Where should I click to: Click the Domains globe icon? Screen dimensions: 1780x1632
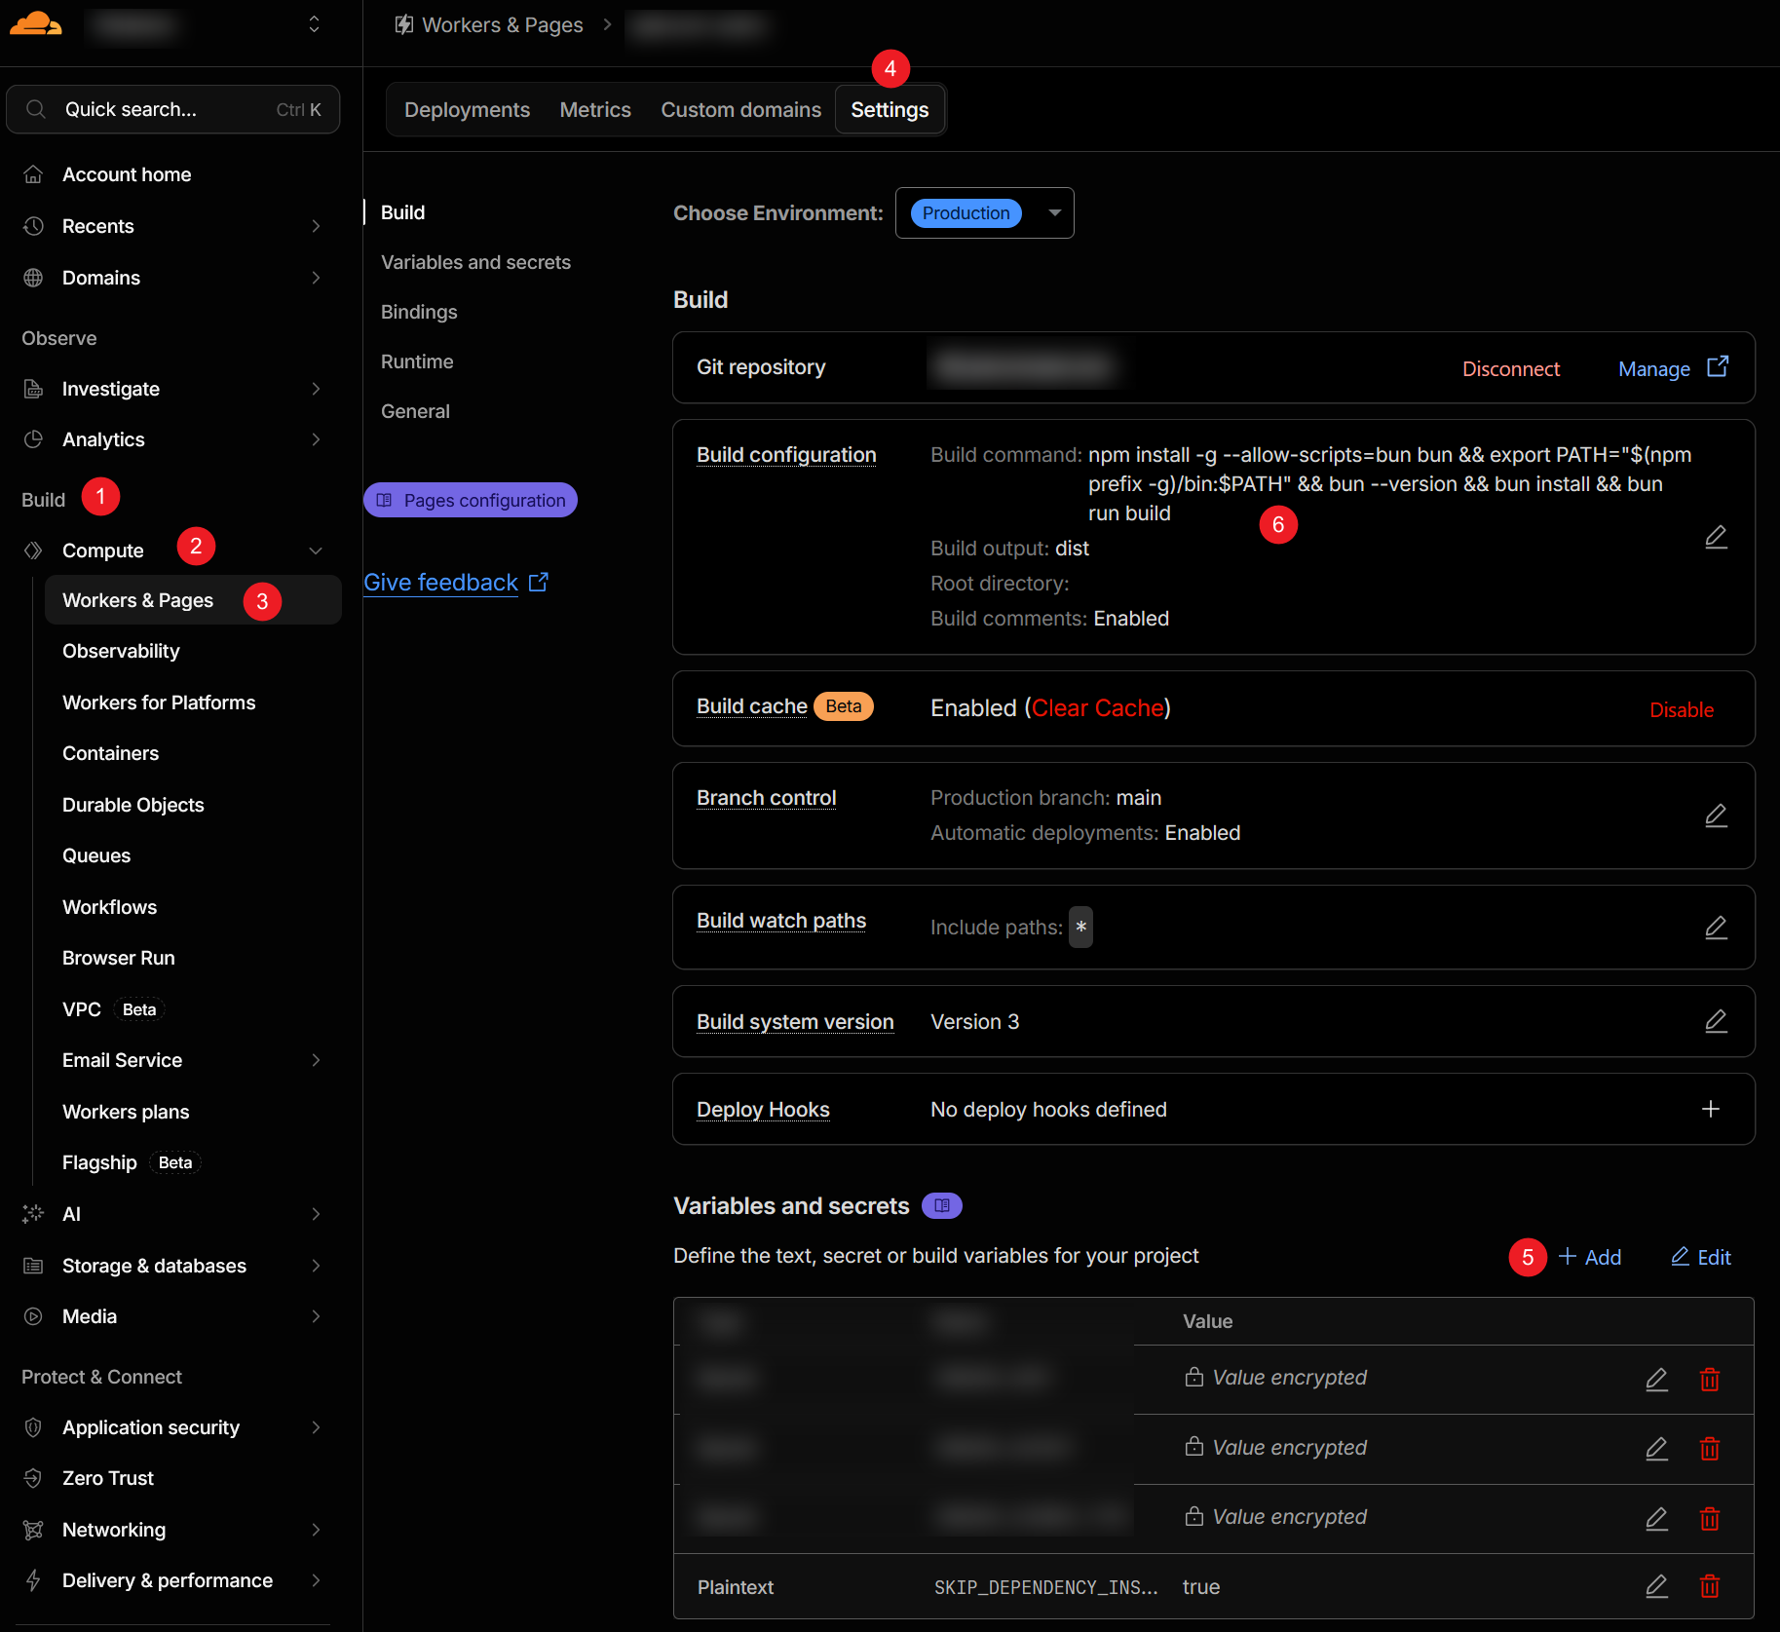tap(33, 278)
